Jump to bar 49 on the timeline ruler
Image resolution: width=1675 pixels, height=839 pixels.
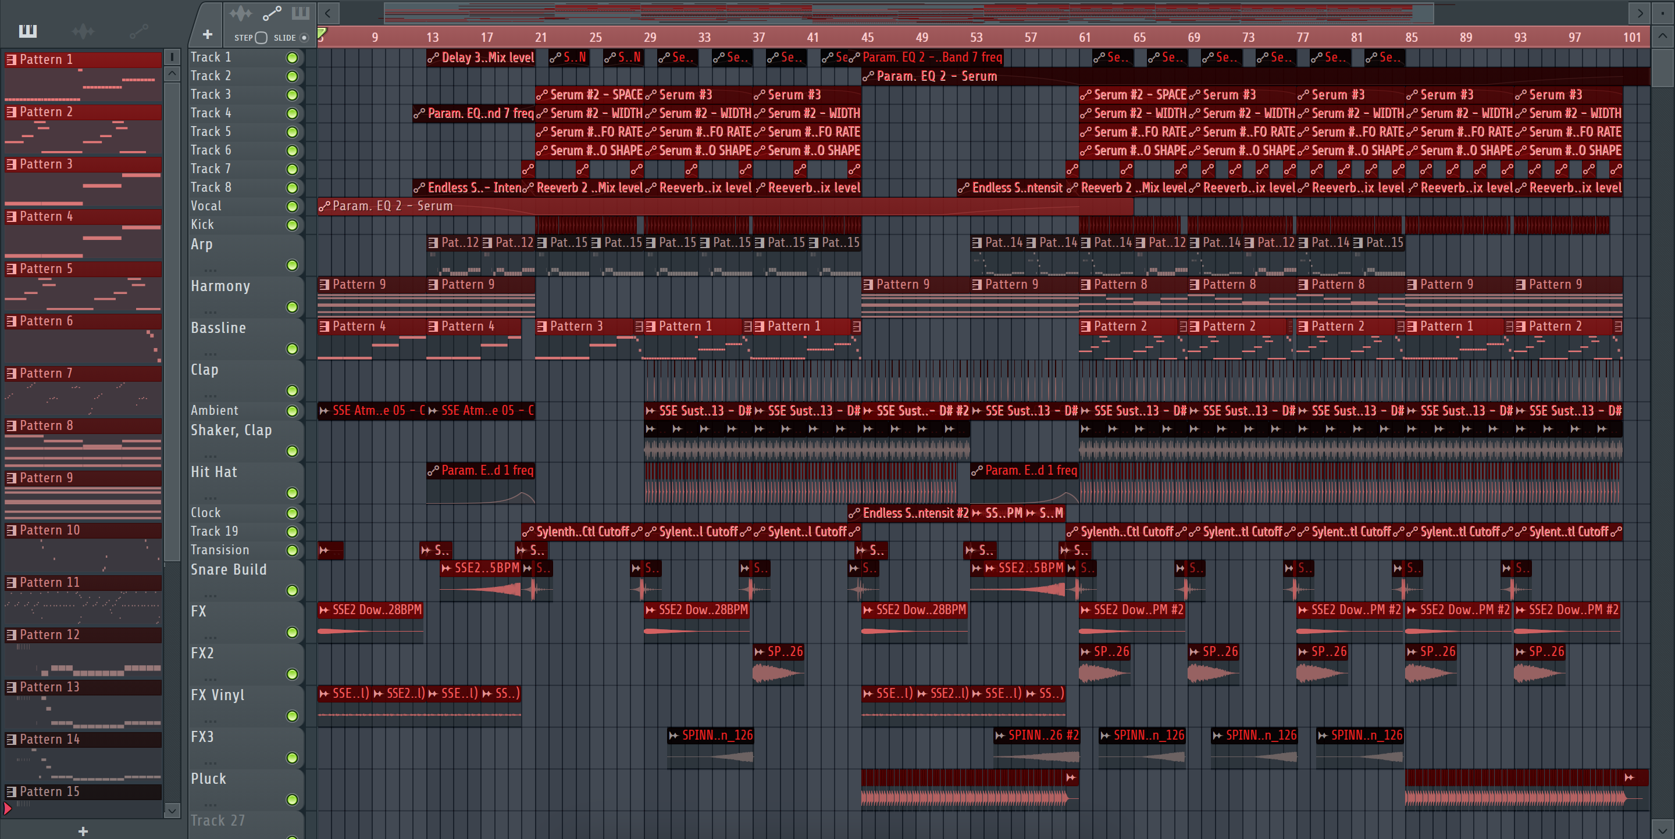click(921, 37)
